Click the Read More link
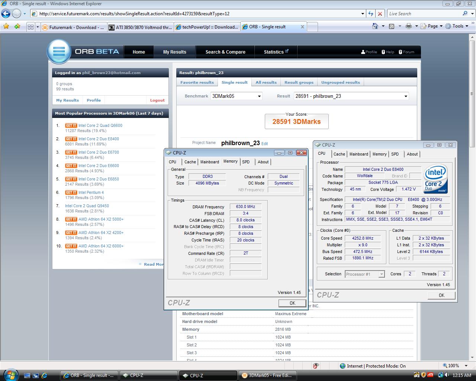 click(x=154, y=264)
